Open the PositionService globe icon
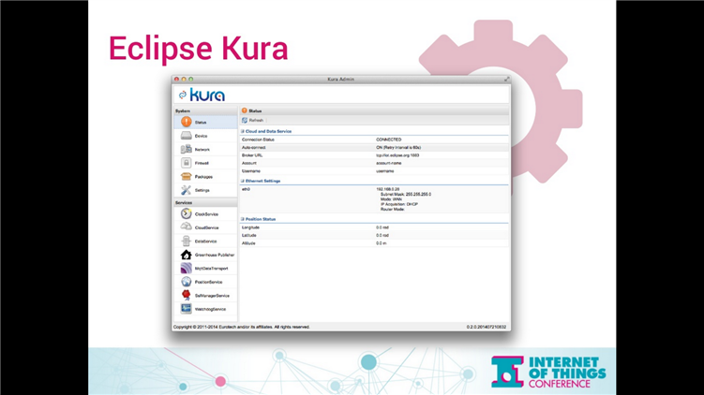The image size is (704, 395). pos(187,282)
